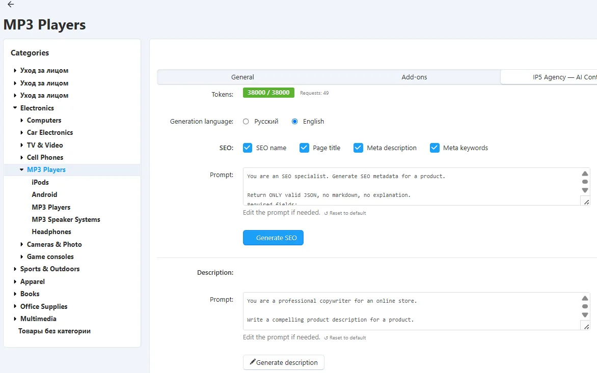Expand the Apparel category
The height and width of the screenshot is (373, 597).
point(15,282)
